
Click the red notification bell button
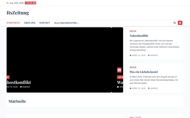point(180,23)
